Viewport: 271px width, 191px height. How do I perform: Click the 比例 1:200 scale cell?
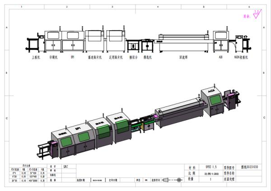211,173
